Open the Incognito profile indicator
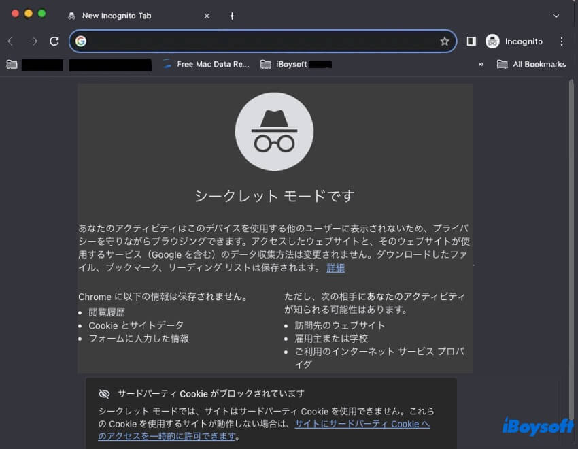The width and height of the screenshot is (578, 449). (514, 41)
